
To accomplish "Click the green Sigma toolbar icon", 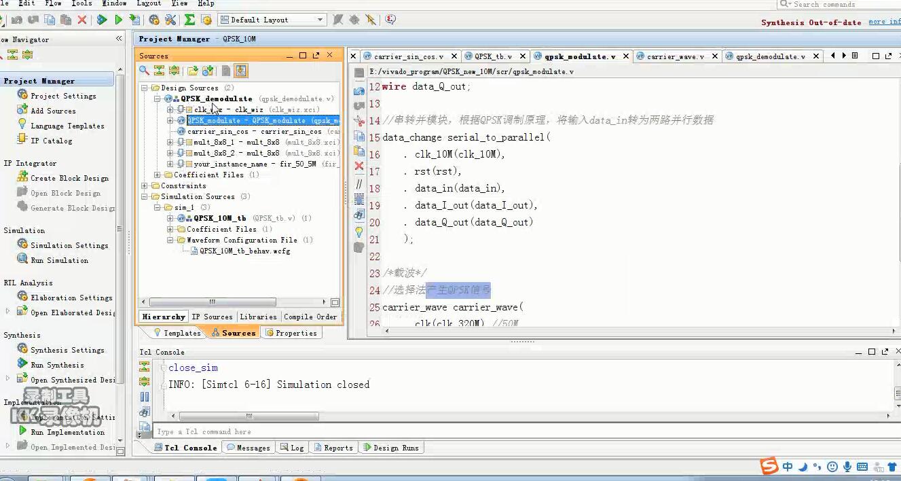I will (x=189, y=20).
